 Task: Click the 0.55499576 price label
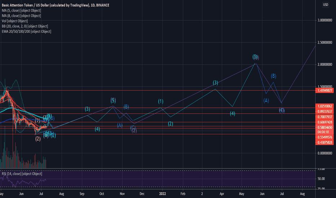[324, 137]
